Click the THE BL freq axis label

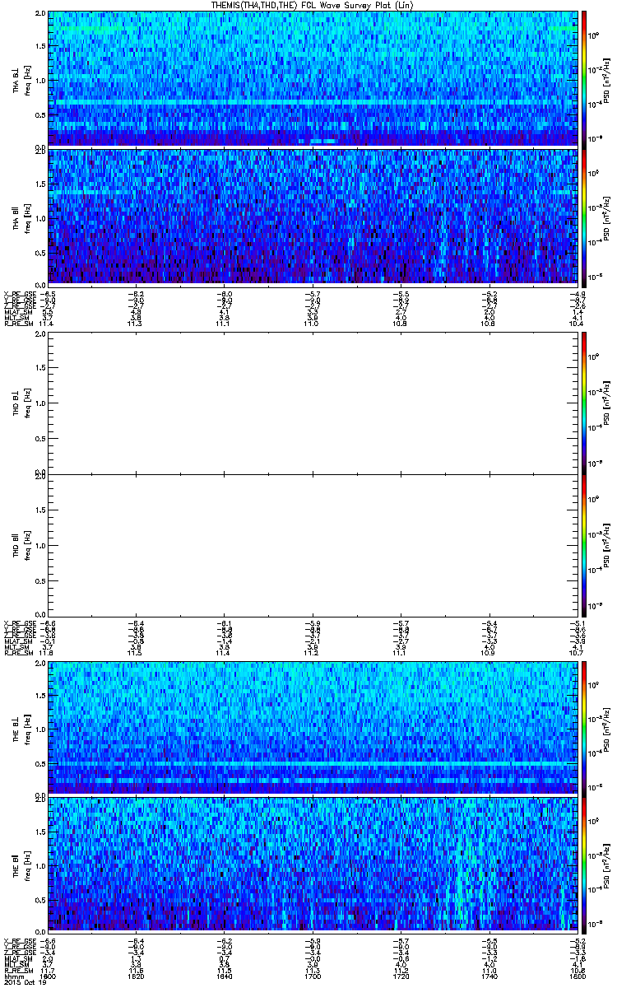pos(22,727)
